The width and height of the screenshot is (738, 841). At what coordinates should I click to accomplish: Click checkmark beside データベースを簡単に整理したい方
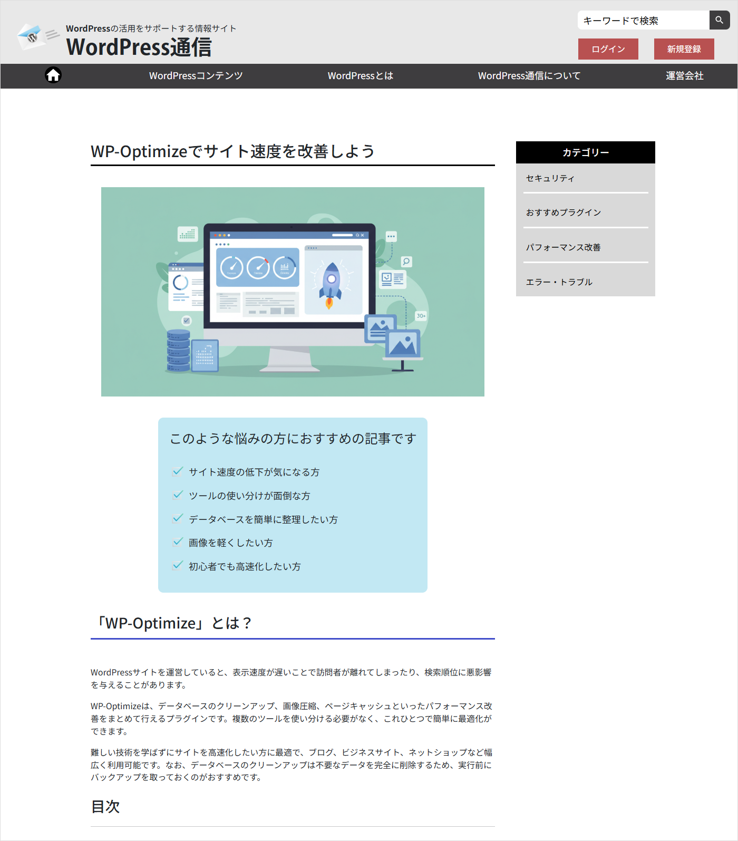(x=178, y=519)
